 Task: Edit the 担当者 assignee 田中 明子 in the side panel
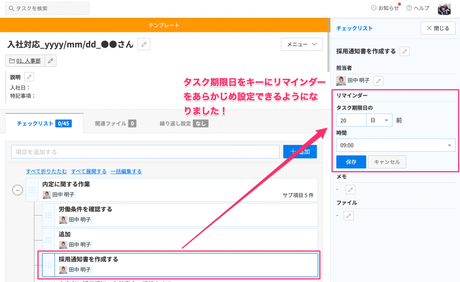point(378,81)
